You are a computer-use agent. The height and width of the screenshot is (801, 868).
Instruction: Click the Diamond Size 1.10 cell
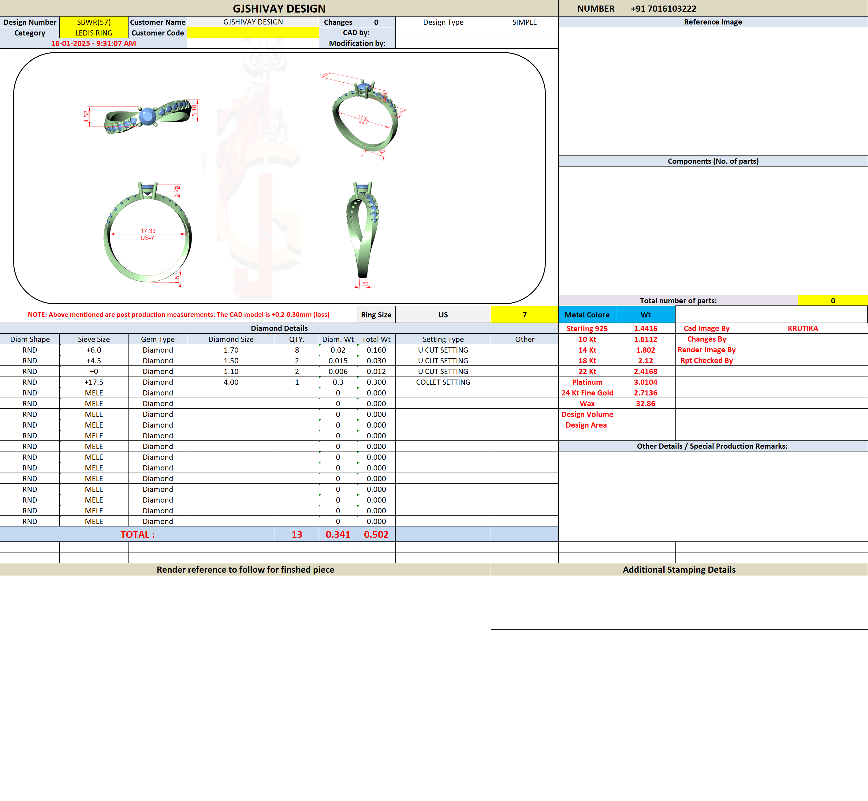231,372
